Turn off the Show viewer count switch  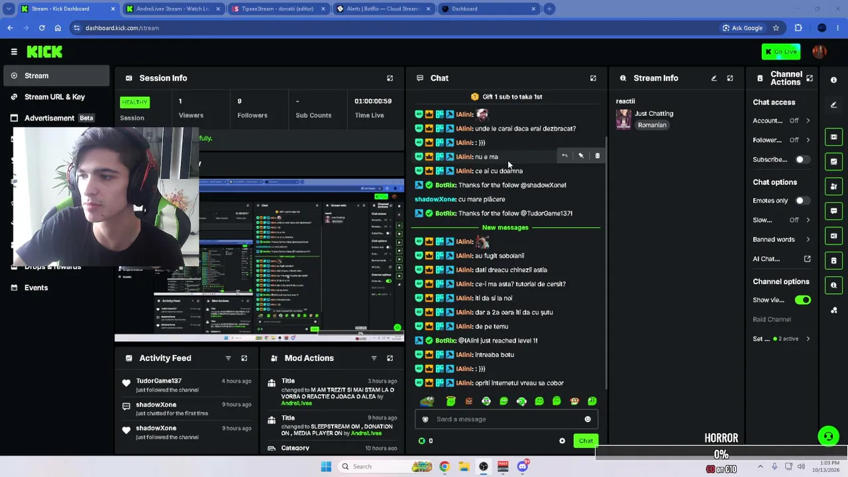(x=802, y=300)
